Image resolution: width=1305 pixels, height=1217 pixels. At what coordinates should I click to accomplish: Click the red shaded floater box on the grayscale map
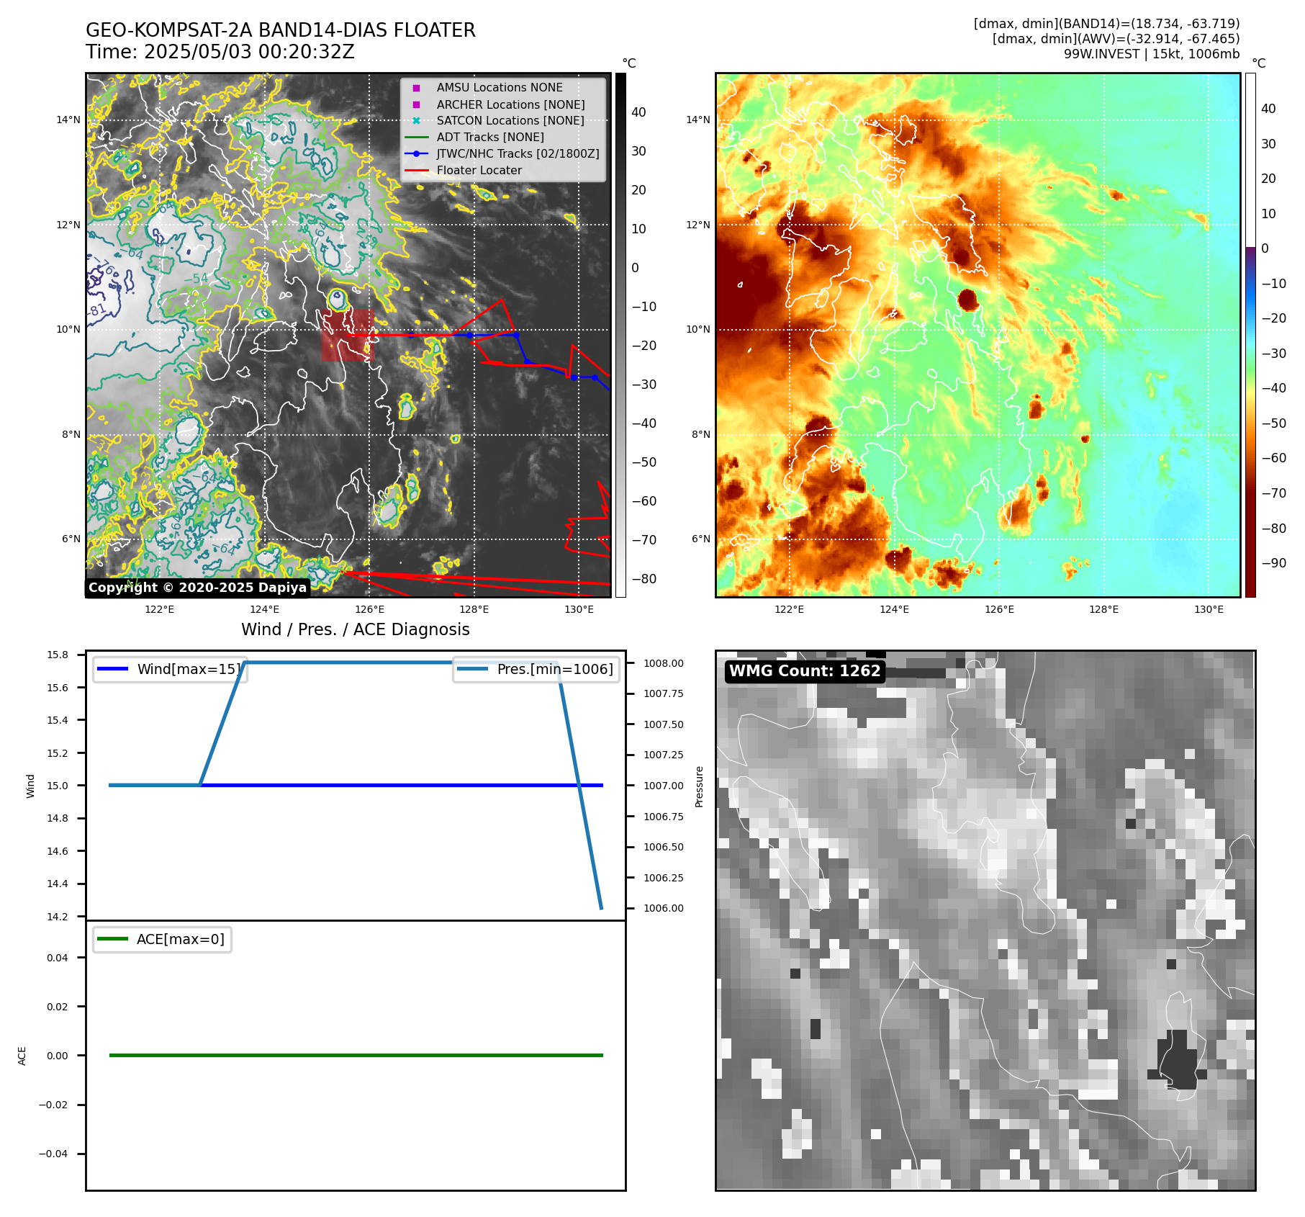pyautogui.click(x=348, y=336)
